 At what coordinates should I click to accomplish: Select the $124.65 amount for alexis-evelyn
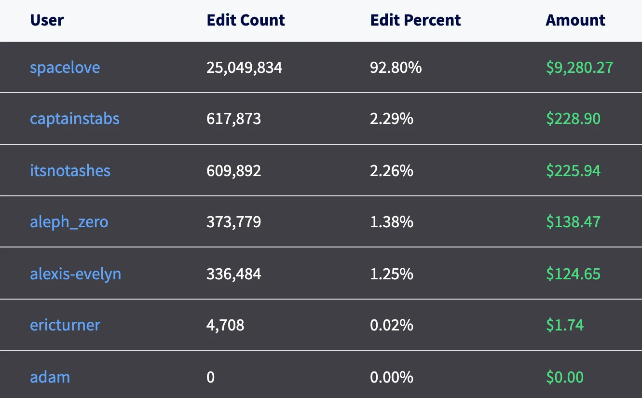click(x=573, y=274)
